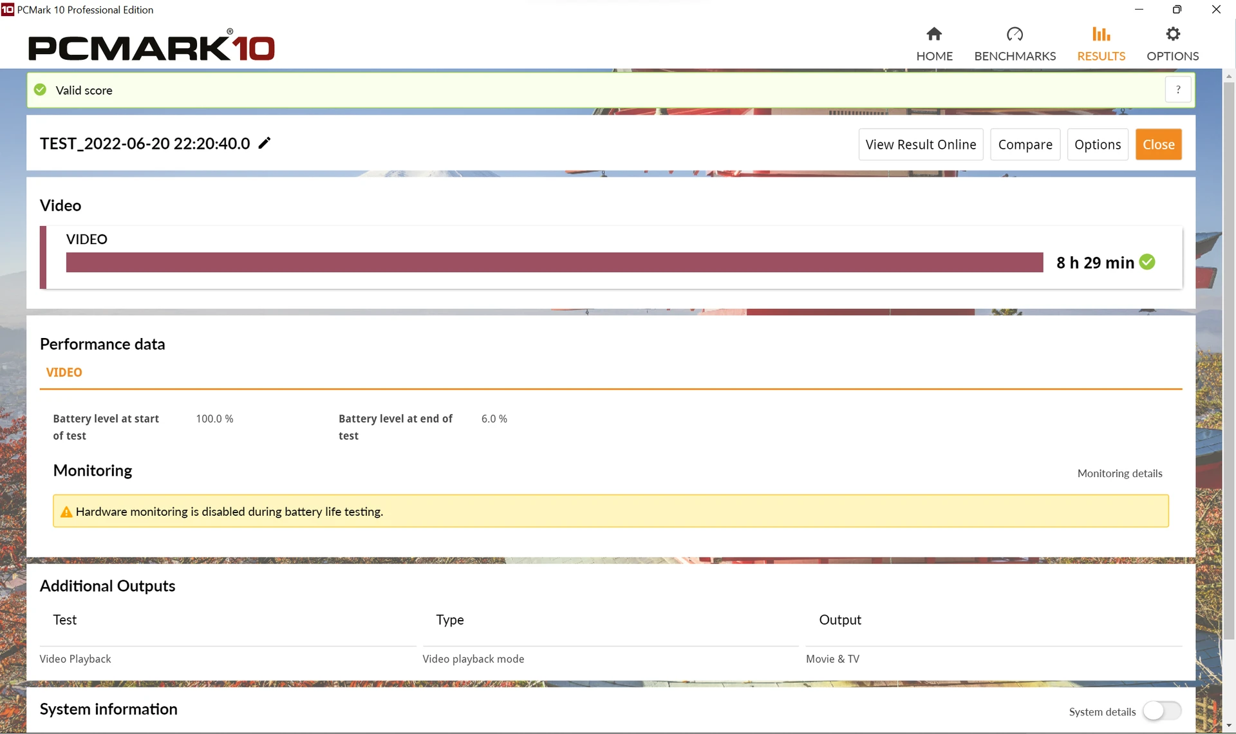Image resolution: width=1236 pixels, height=734 pixels.
Task: Click the vertical scrollbar thumb
Action: pyautogui.click(x=1229, y=361)
